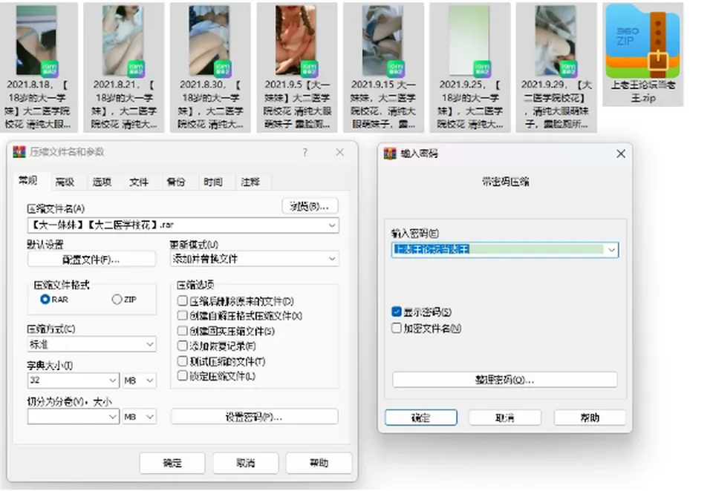The height and width of the screenshot is (491, 713).
Task: Click 取消 in the 压缩文件名和参数 dialog
Action: (x=246, y=463)
